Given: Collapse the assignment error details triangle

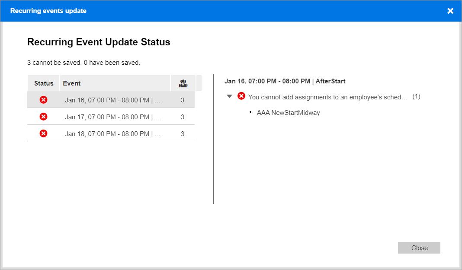Looking at the screenshot, I should [x=230, y=96].
